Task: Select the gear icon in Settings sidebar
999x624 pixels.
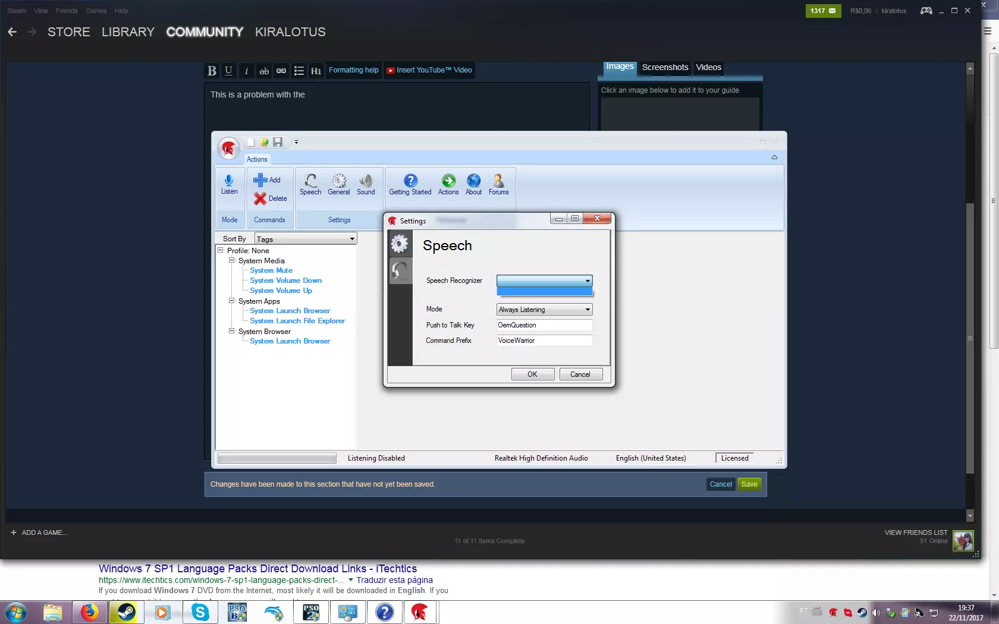Action: (400, 243)
